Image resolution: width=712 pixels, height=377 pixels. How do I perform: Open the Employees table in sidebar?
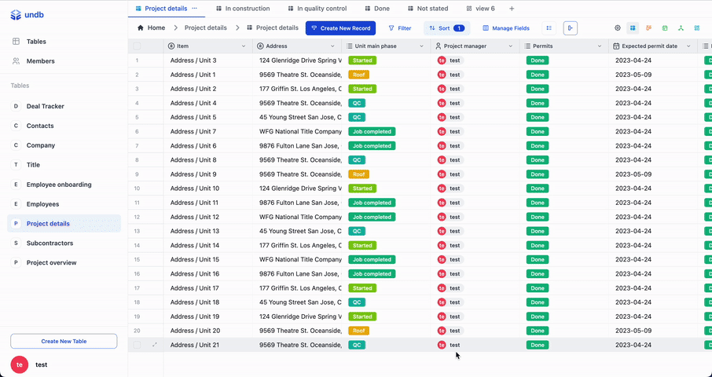click(64, 203)
